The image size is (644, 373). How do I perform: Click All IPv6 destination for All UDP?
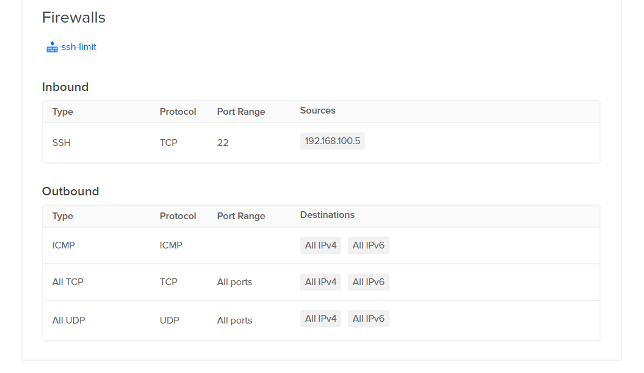point(368,319)
